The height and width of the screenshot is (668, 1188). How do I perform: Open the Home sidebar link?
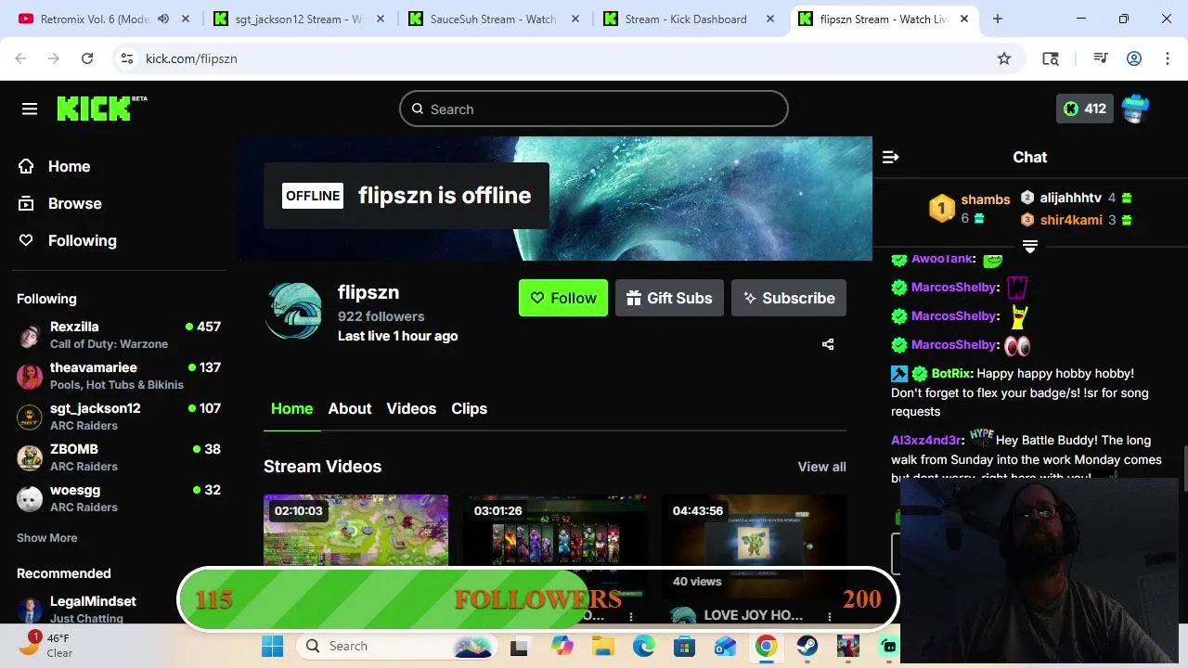pos(54,166)
